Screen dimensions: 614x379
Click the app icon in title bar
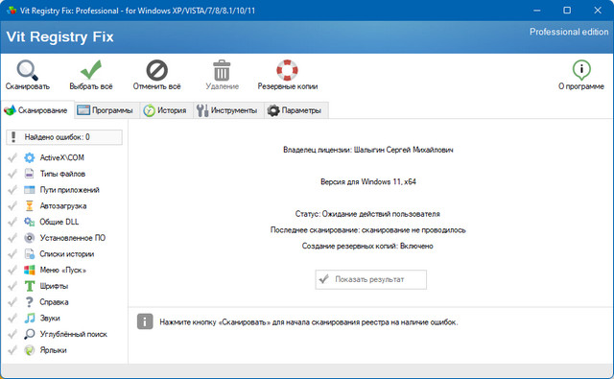[x=12, y=11]
